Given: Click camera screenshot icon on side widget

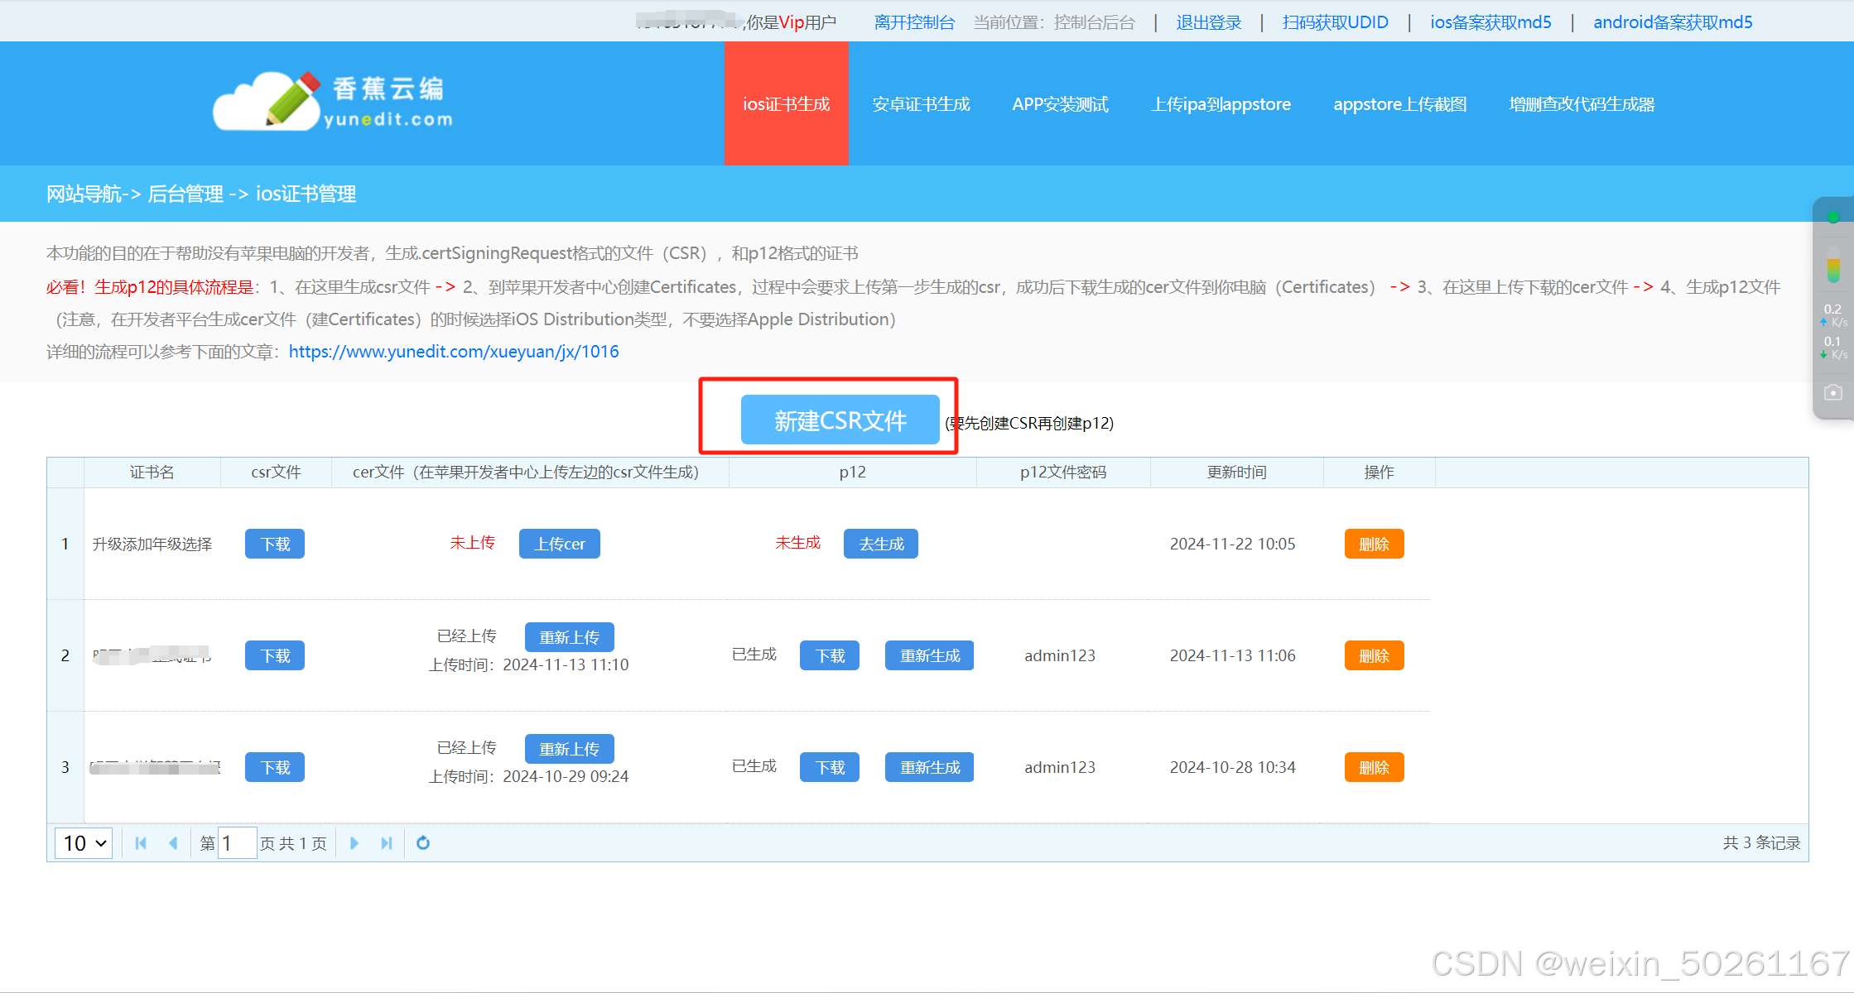Looking at the screenshot, I should 1833,392.
